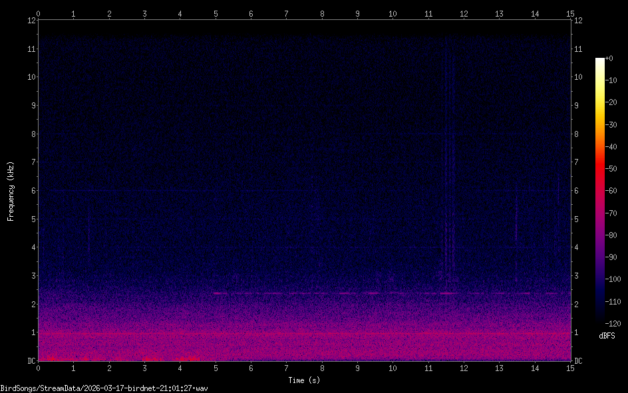Click the tall vertical burst near 11.6 seconds

(x=449, y=166)
